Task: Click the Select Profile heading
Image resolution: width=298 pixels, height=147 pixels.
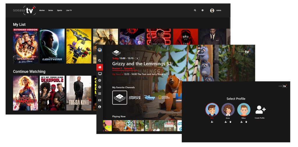Action: 236,99
